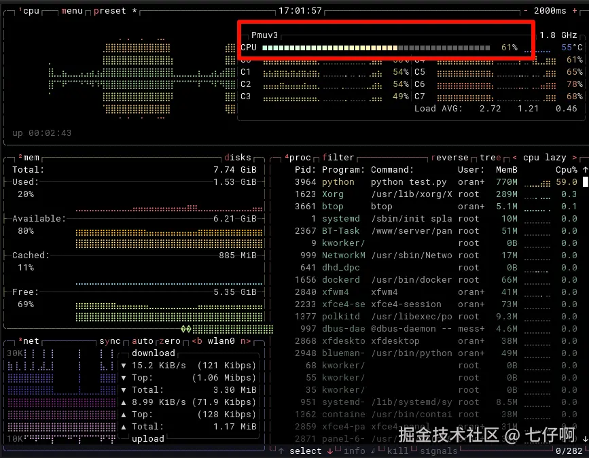589x458 pixels.
Task: Click the Pid: column header
Action: (x=306, y=170)
